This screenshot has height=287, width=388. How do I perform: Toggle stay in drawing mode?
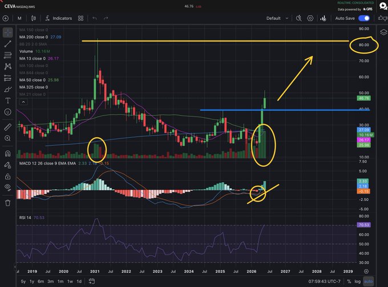pyautogui.click(x=7, y=165)
